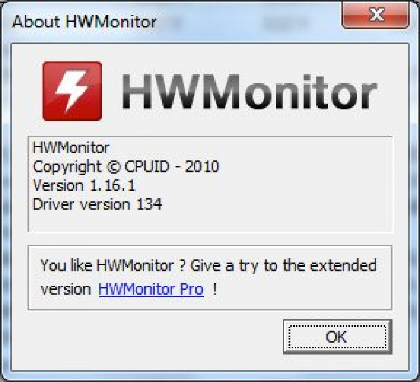Image resolution: width=420 pixels, height=382 pixels.
Task: Click the Copyright CPUID - 2010 line
Action: click(x=126, y=166)
